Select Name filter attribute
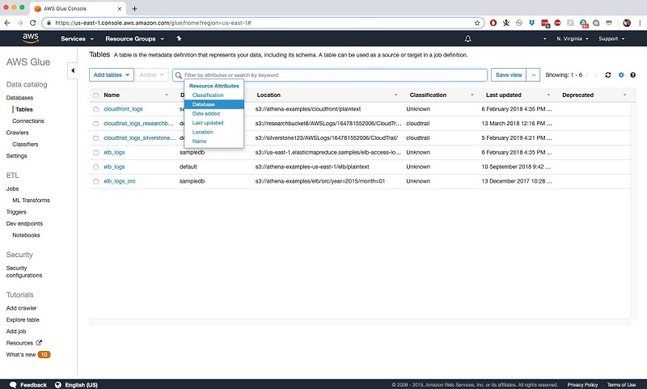The width and height of the screenshot is (647, 389). point(199,142)
